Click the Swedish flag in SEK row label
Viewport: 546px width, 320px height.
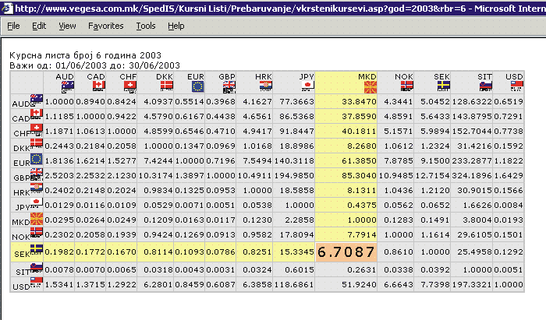(36, 248)
